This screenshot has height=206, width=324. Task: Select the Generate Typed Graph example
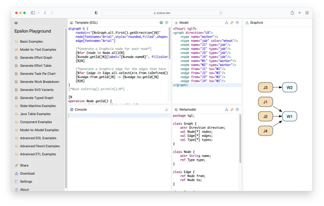pos(34,98)
